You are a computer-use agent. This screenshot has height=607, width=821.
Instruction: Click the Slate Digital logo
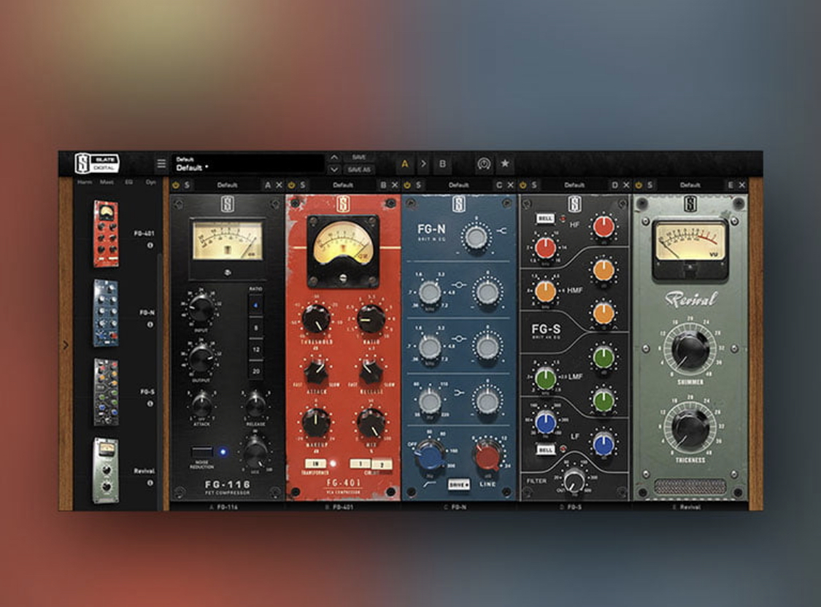(x=97, y=163)
